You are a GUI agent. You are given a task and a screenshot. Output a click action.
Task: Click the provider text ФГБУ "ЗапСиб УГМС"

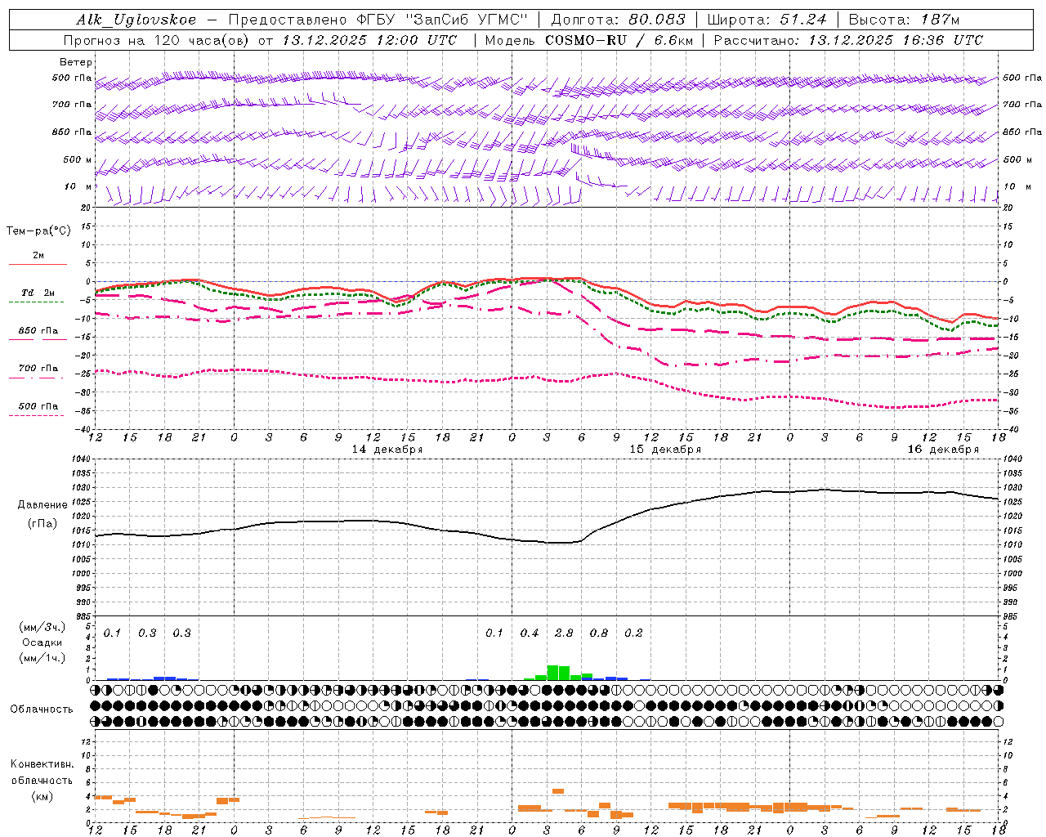coord(444,20)
